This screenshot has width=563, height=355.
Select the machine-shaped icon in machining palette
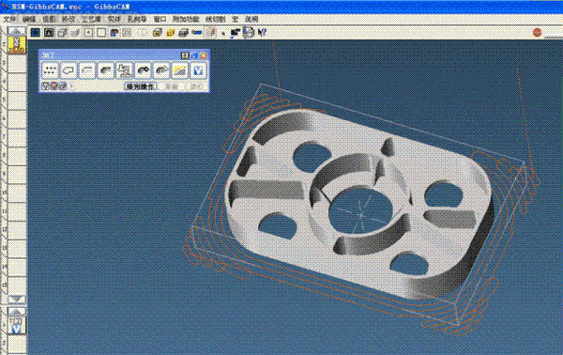tap(124, 70)
